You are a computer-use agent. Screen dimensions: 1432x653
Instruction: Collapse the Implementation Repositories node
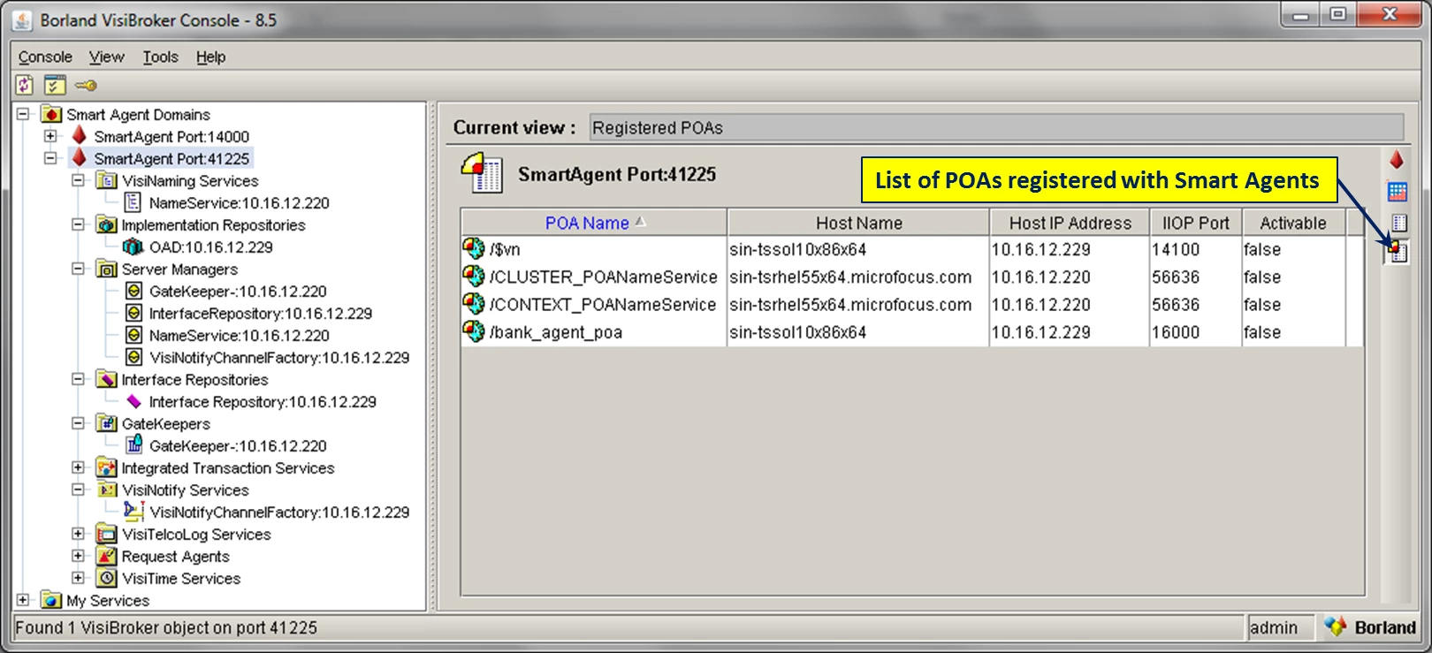click(78, 224)
